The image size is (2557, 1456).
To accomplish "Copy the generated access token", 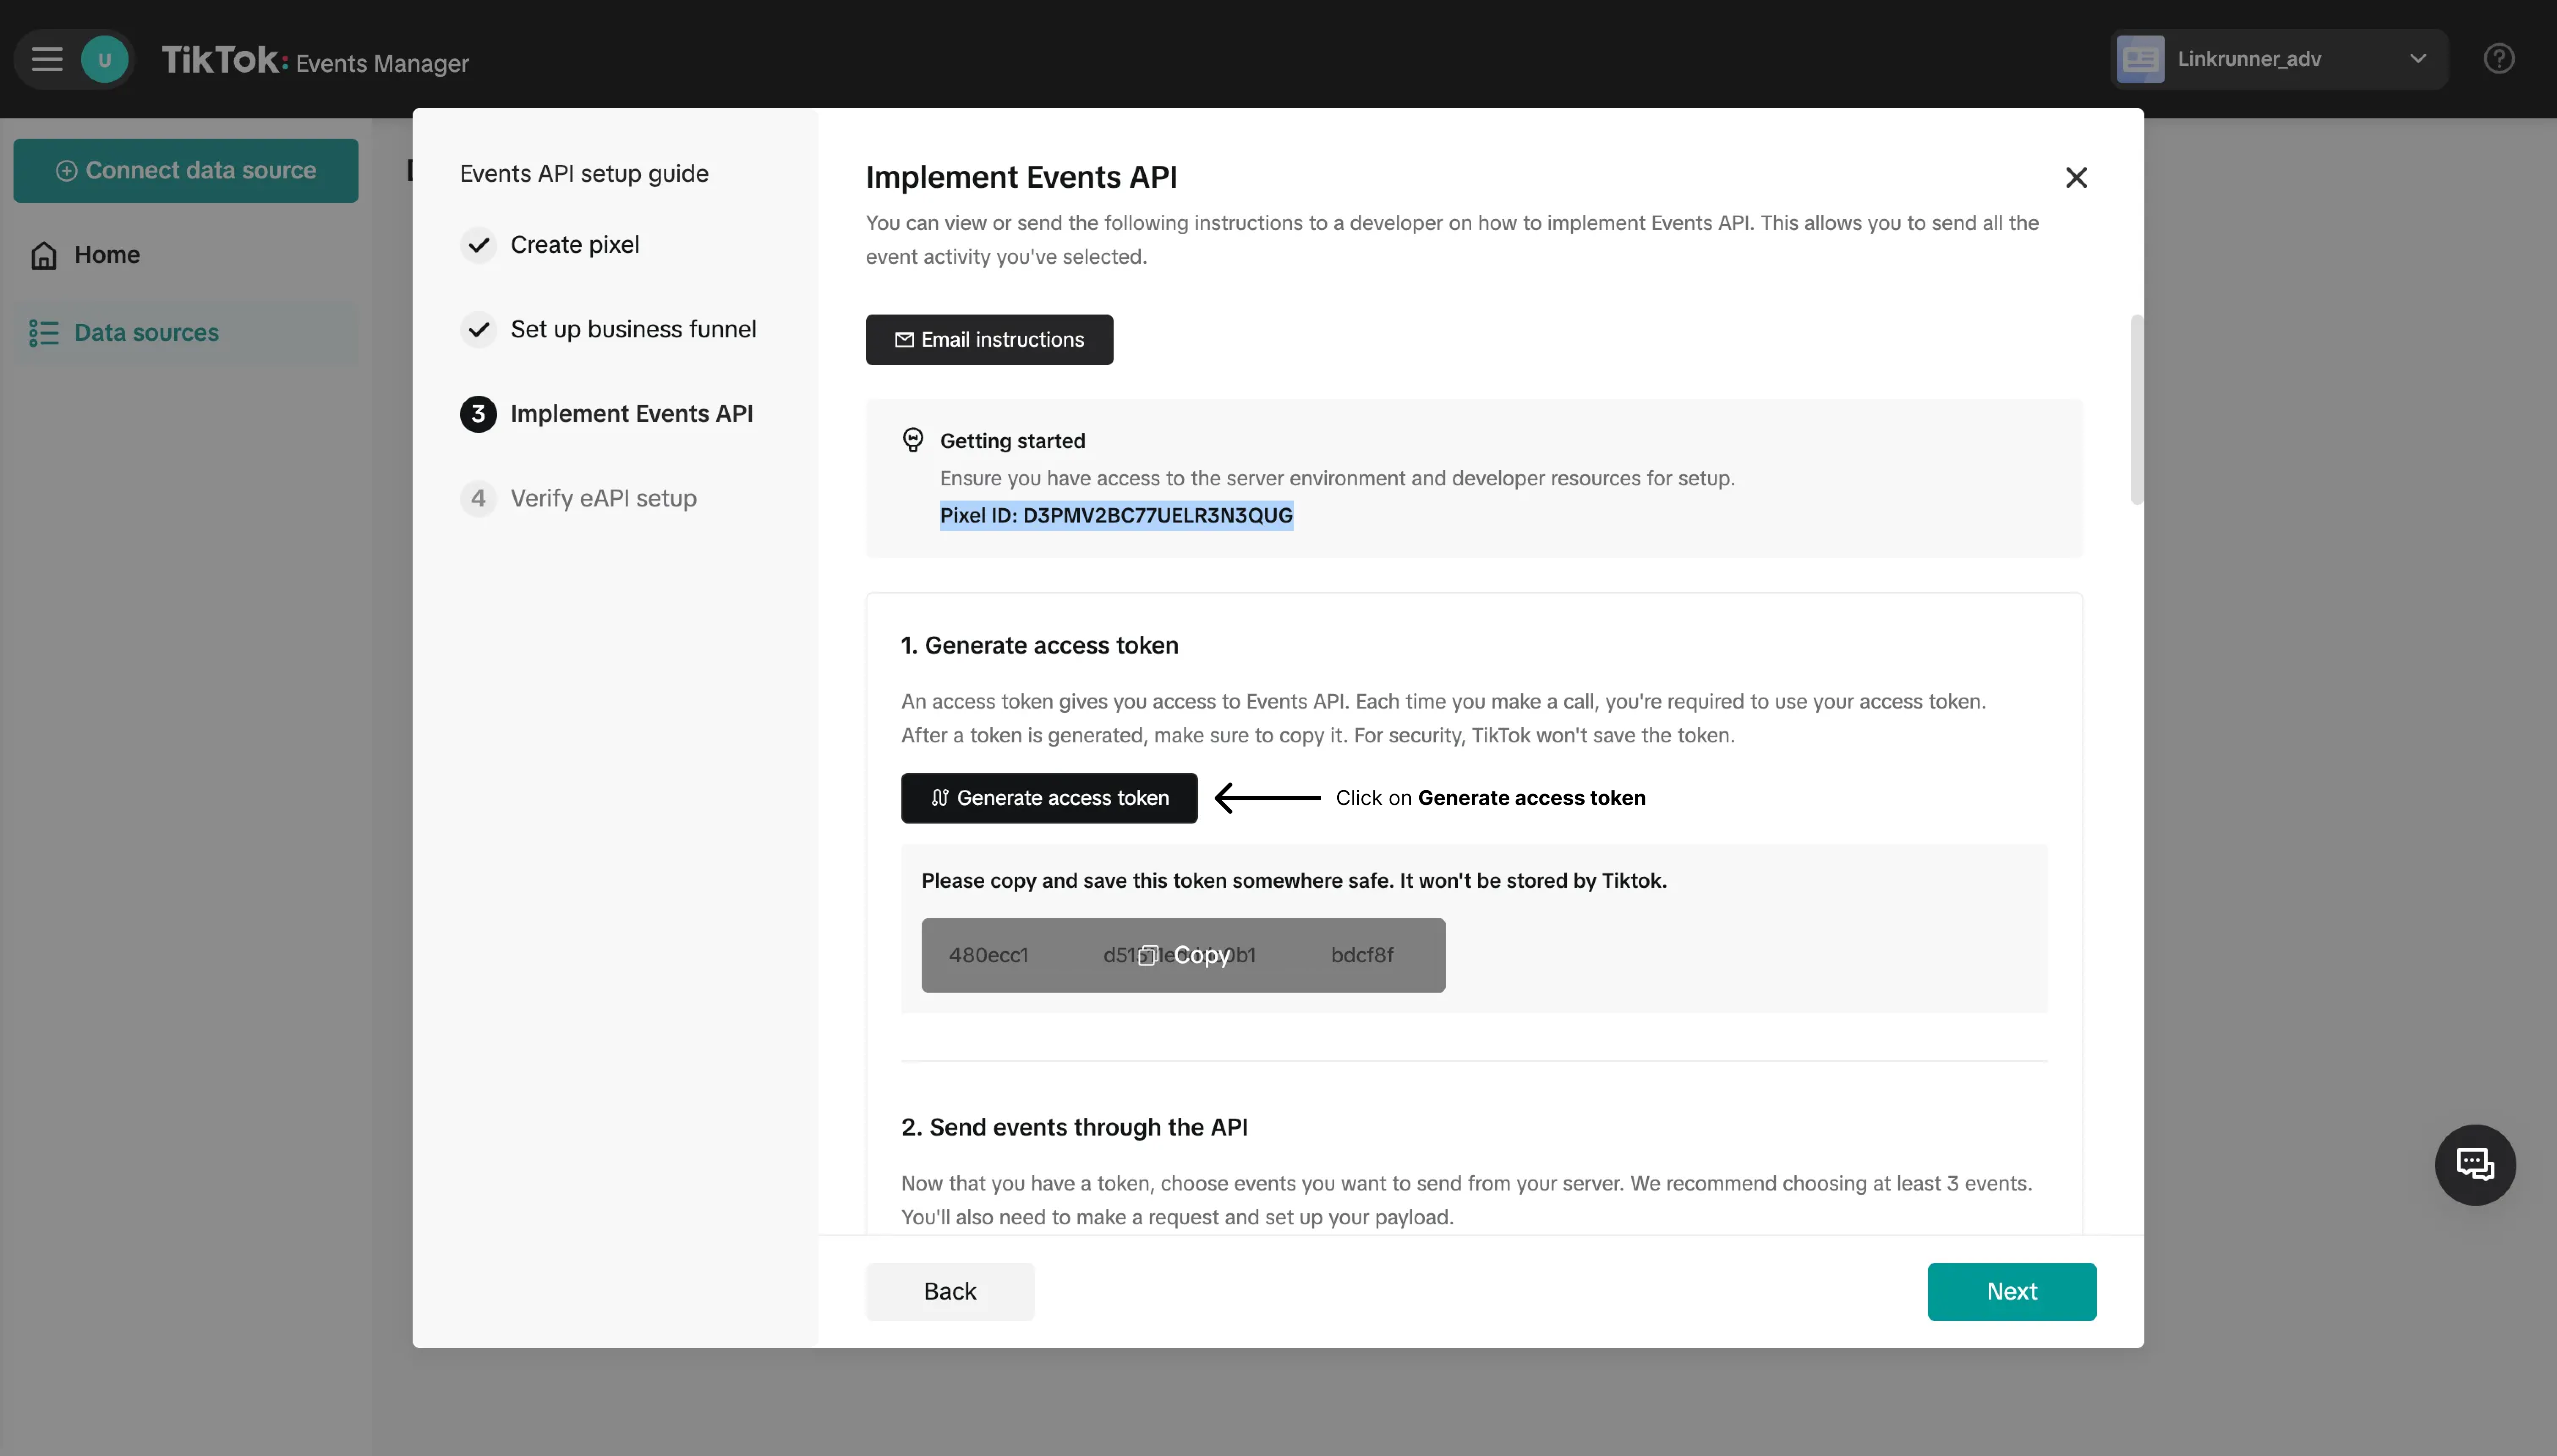I will coord(1183,955).
